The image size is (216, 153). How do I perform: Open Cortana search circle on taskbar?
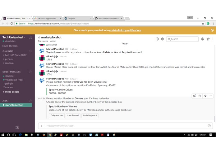tap(8, 135)
